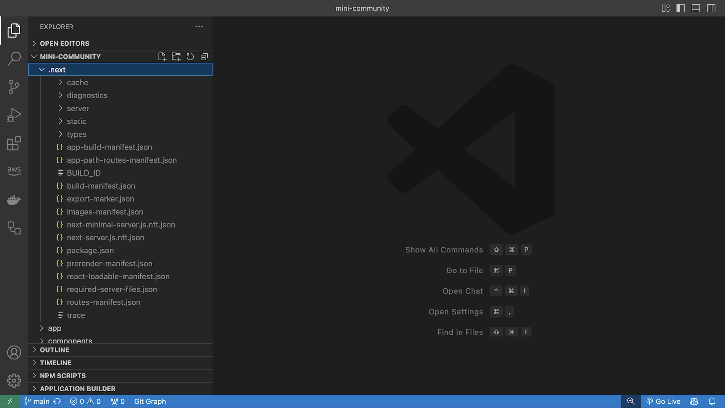Open Run and Debug view

pos(14,115)
